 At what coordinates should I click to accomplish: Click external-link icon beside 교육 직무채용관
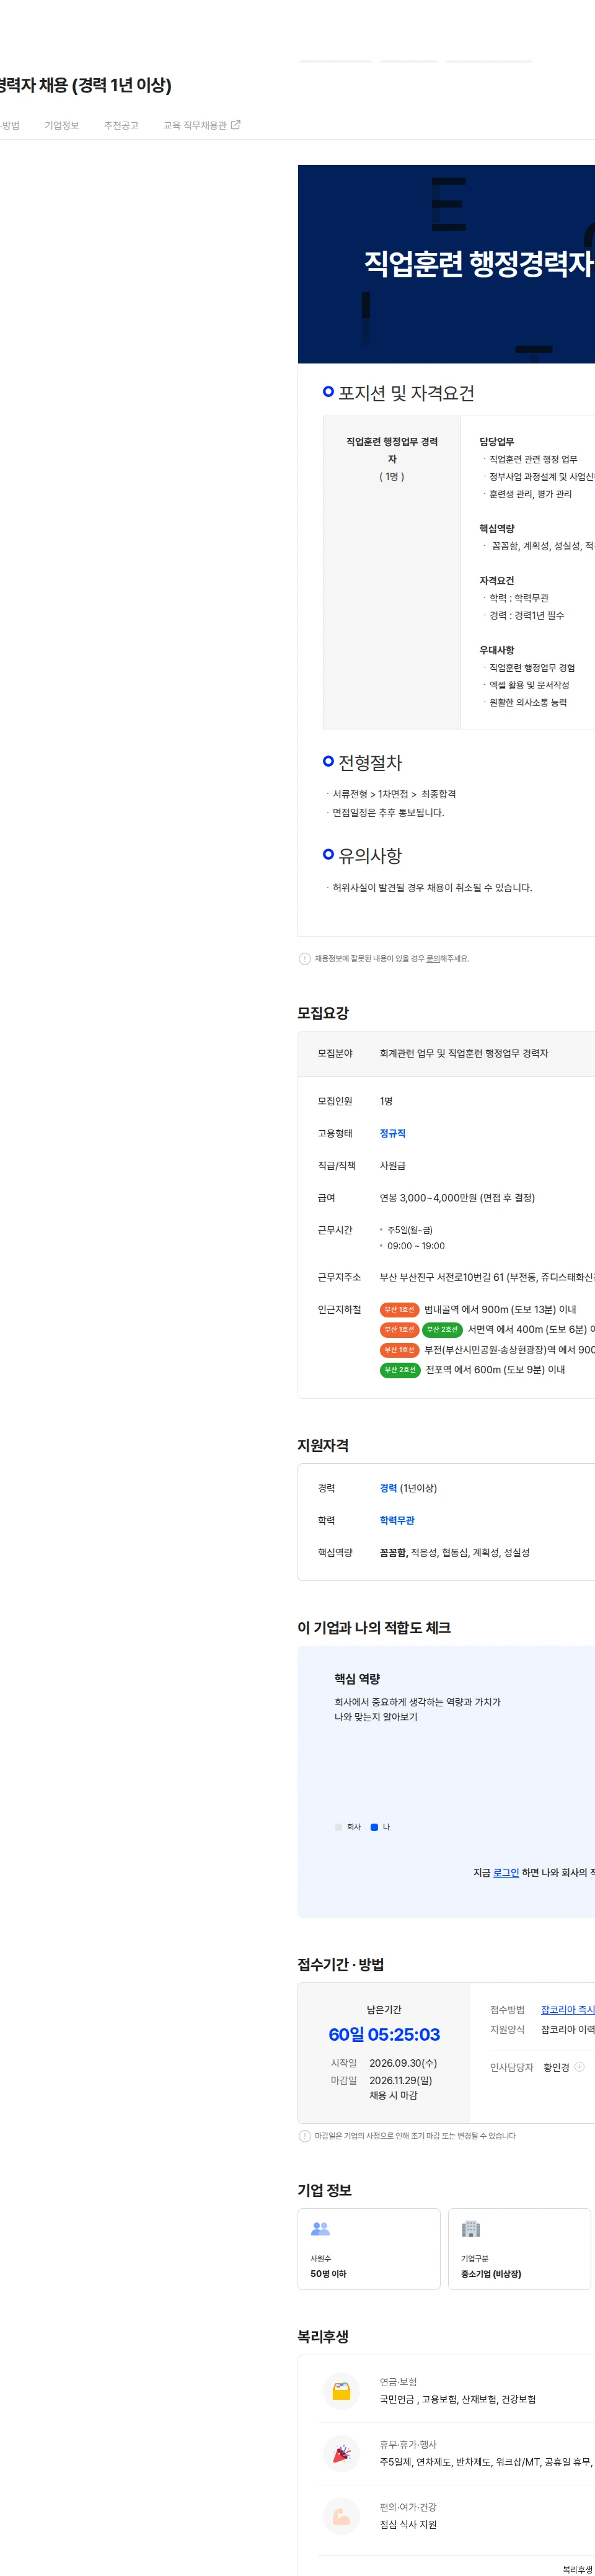tap(236, 125)
